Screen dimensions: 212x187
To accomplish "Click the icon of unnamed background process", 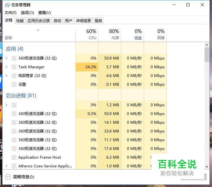I will pos(14,105).
